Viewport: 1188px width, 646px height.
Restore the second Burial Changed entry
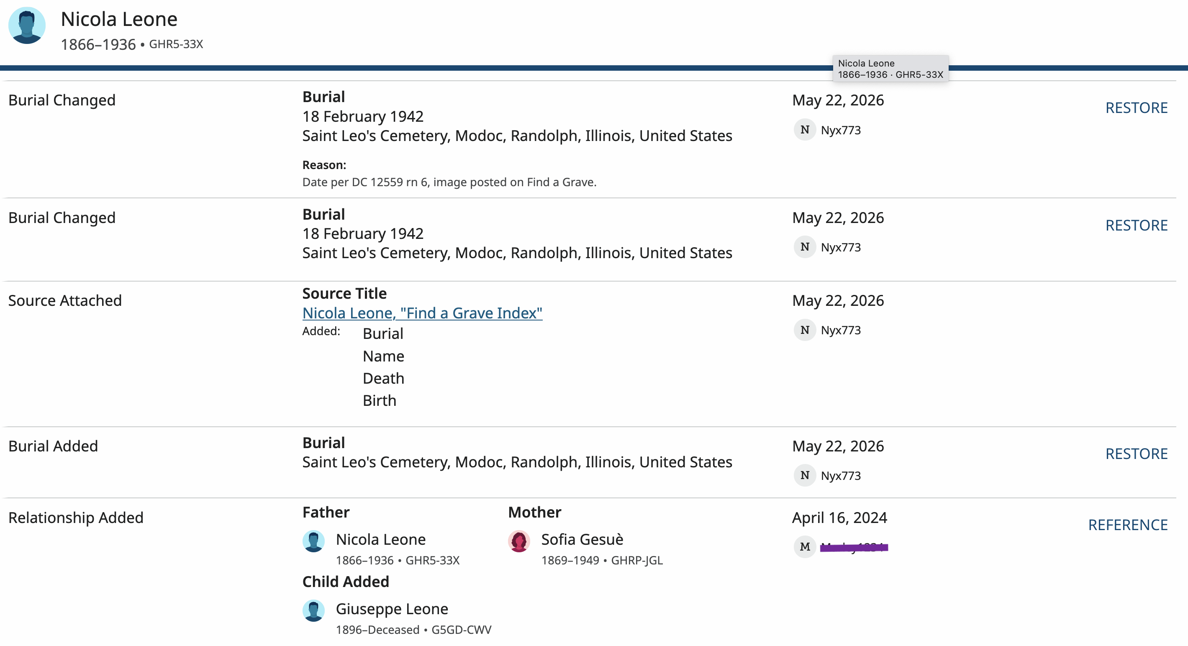pyautogui.click(x=1137, y=226)
